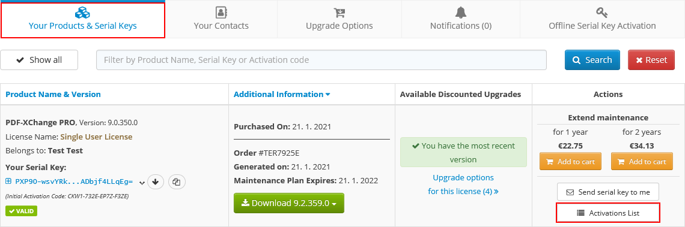Switch to Your Contacts tab
The height and width of the screenshot is (227, 685).
221,19
